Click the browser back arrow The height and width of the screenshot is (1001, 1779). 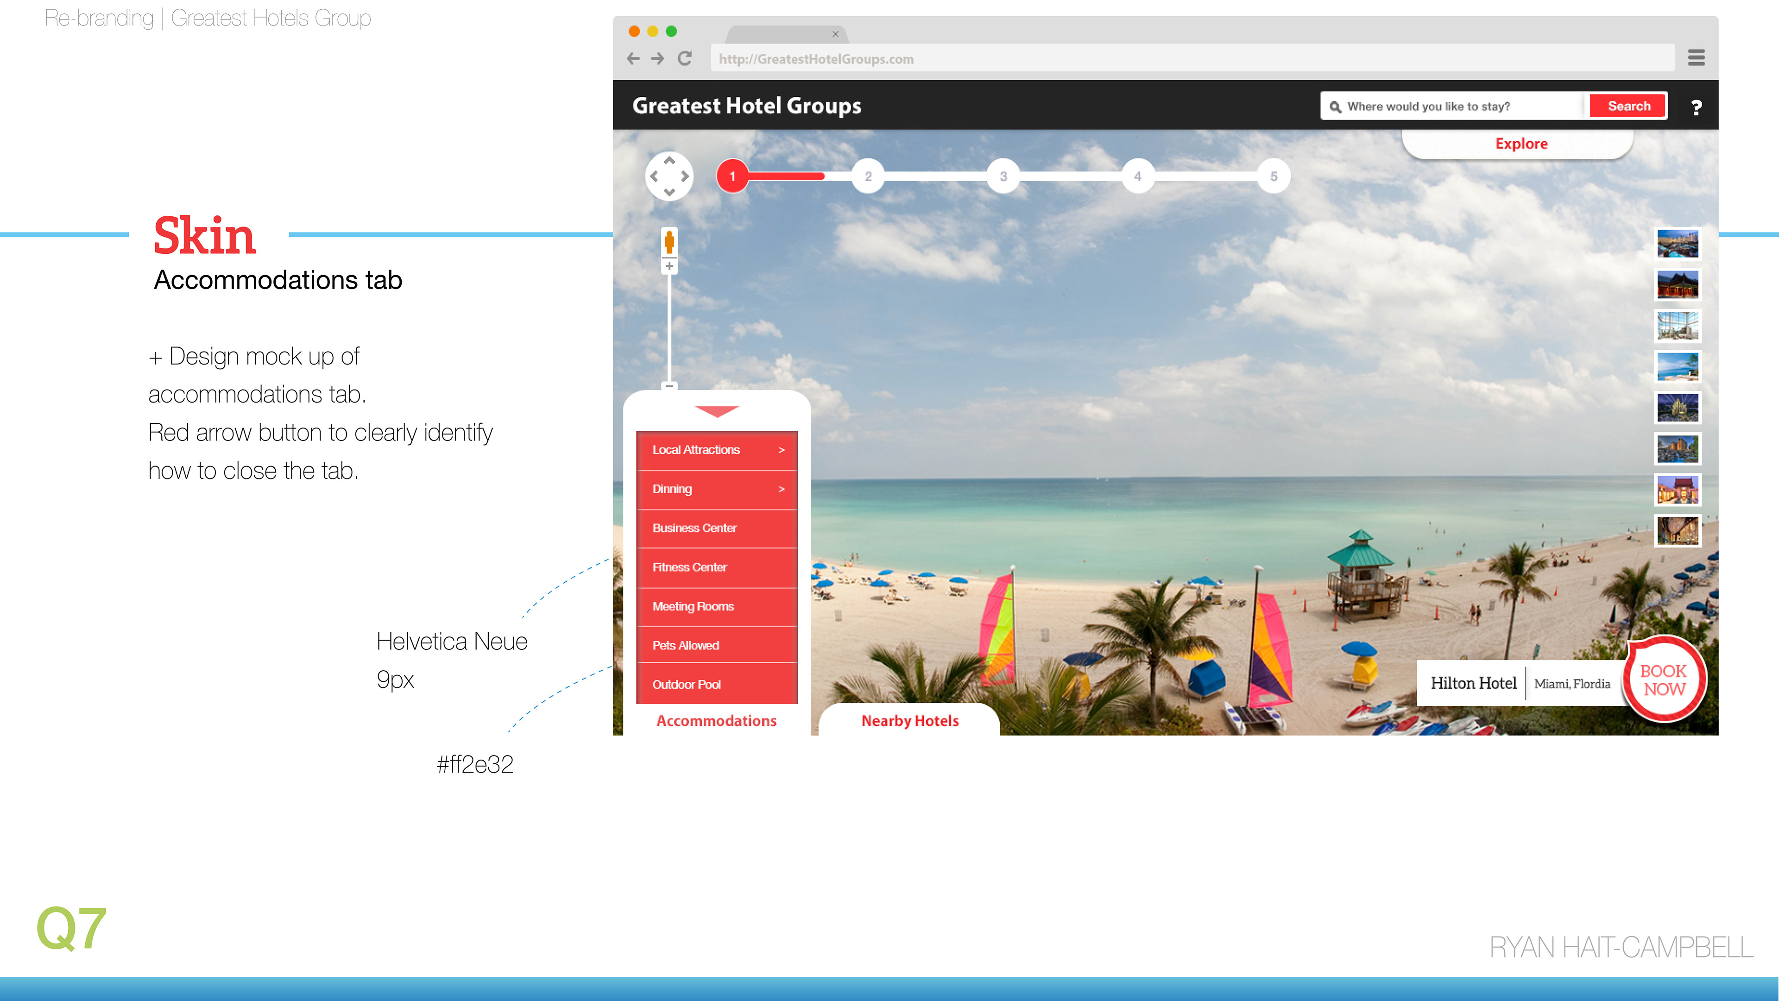tap(632, 59)
